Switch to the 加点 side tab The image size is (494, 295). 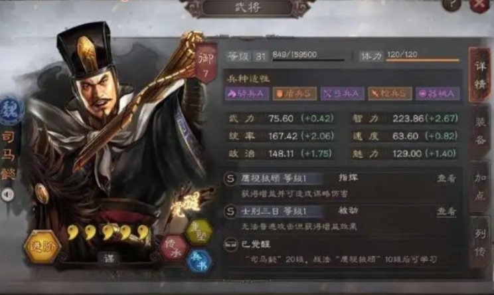(480, 187)
